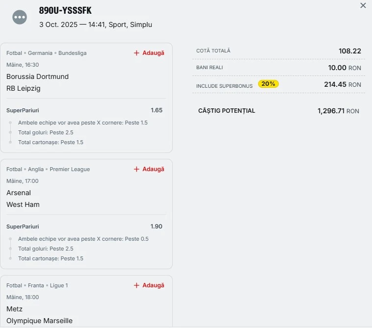
Task: Select the Olympique Marseille team name
Action: [x=39, y=321]
